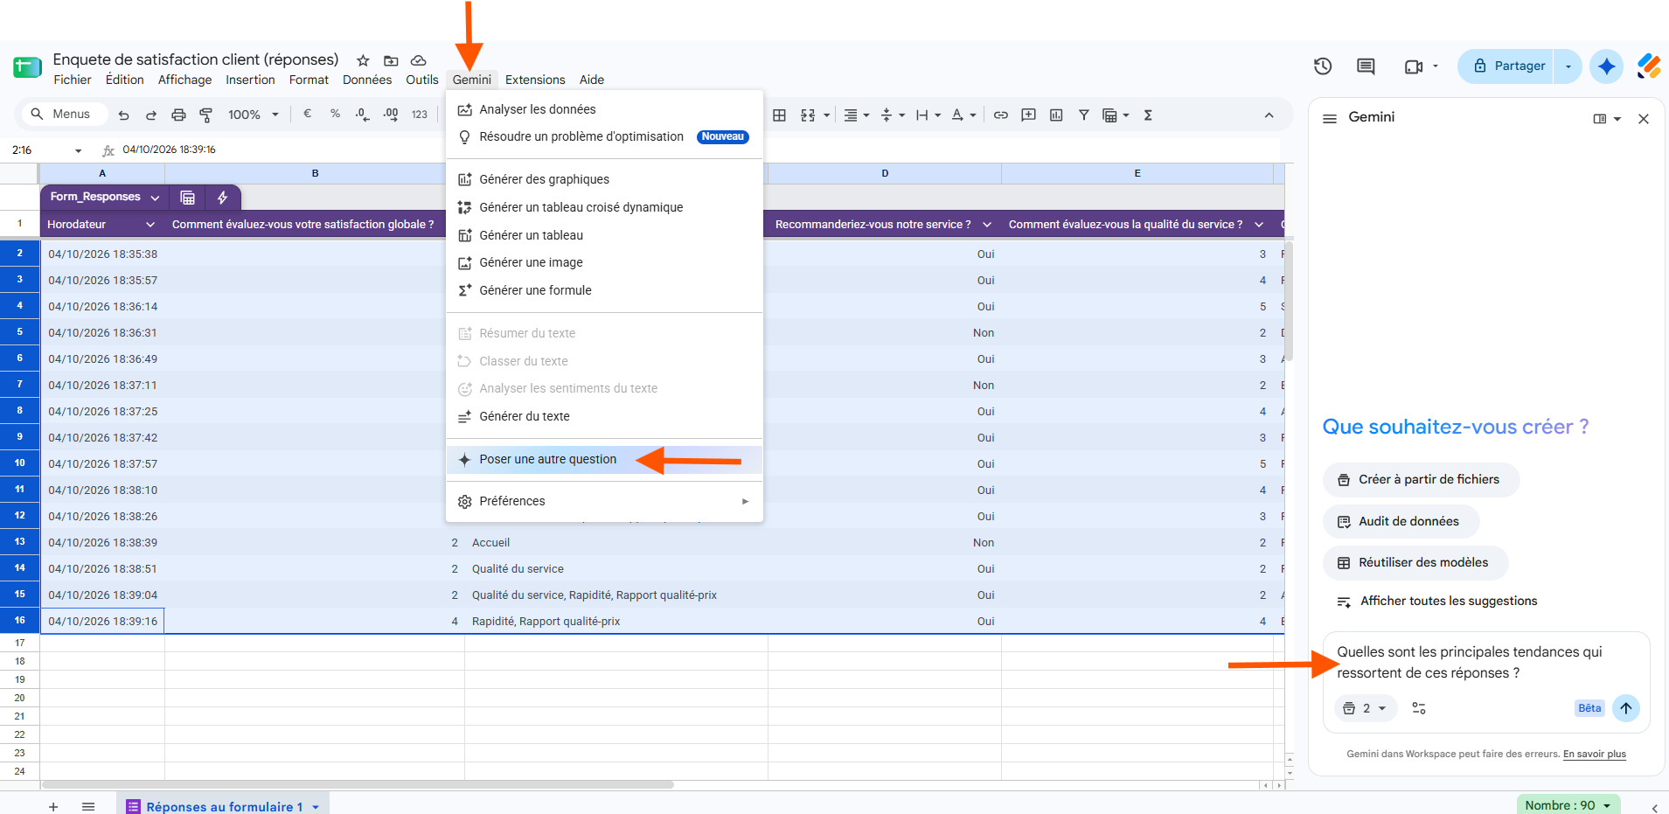Open the Nombre : 90 summary dropdown

(1568, 805)
